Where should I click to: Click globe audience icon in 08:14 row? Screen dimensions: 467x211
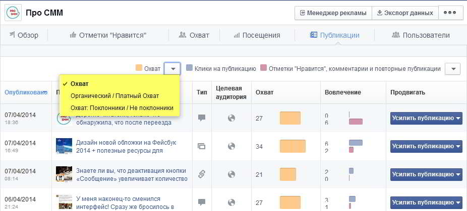[x=231, y=174]
